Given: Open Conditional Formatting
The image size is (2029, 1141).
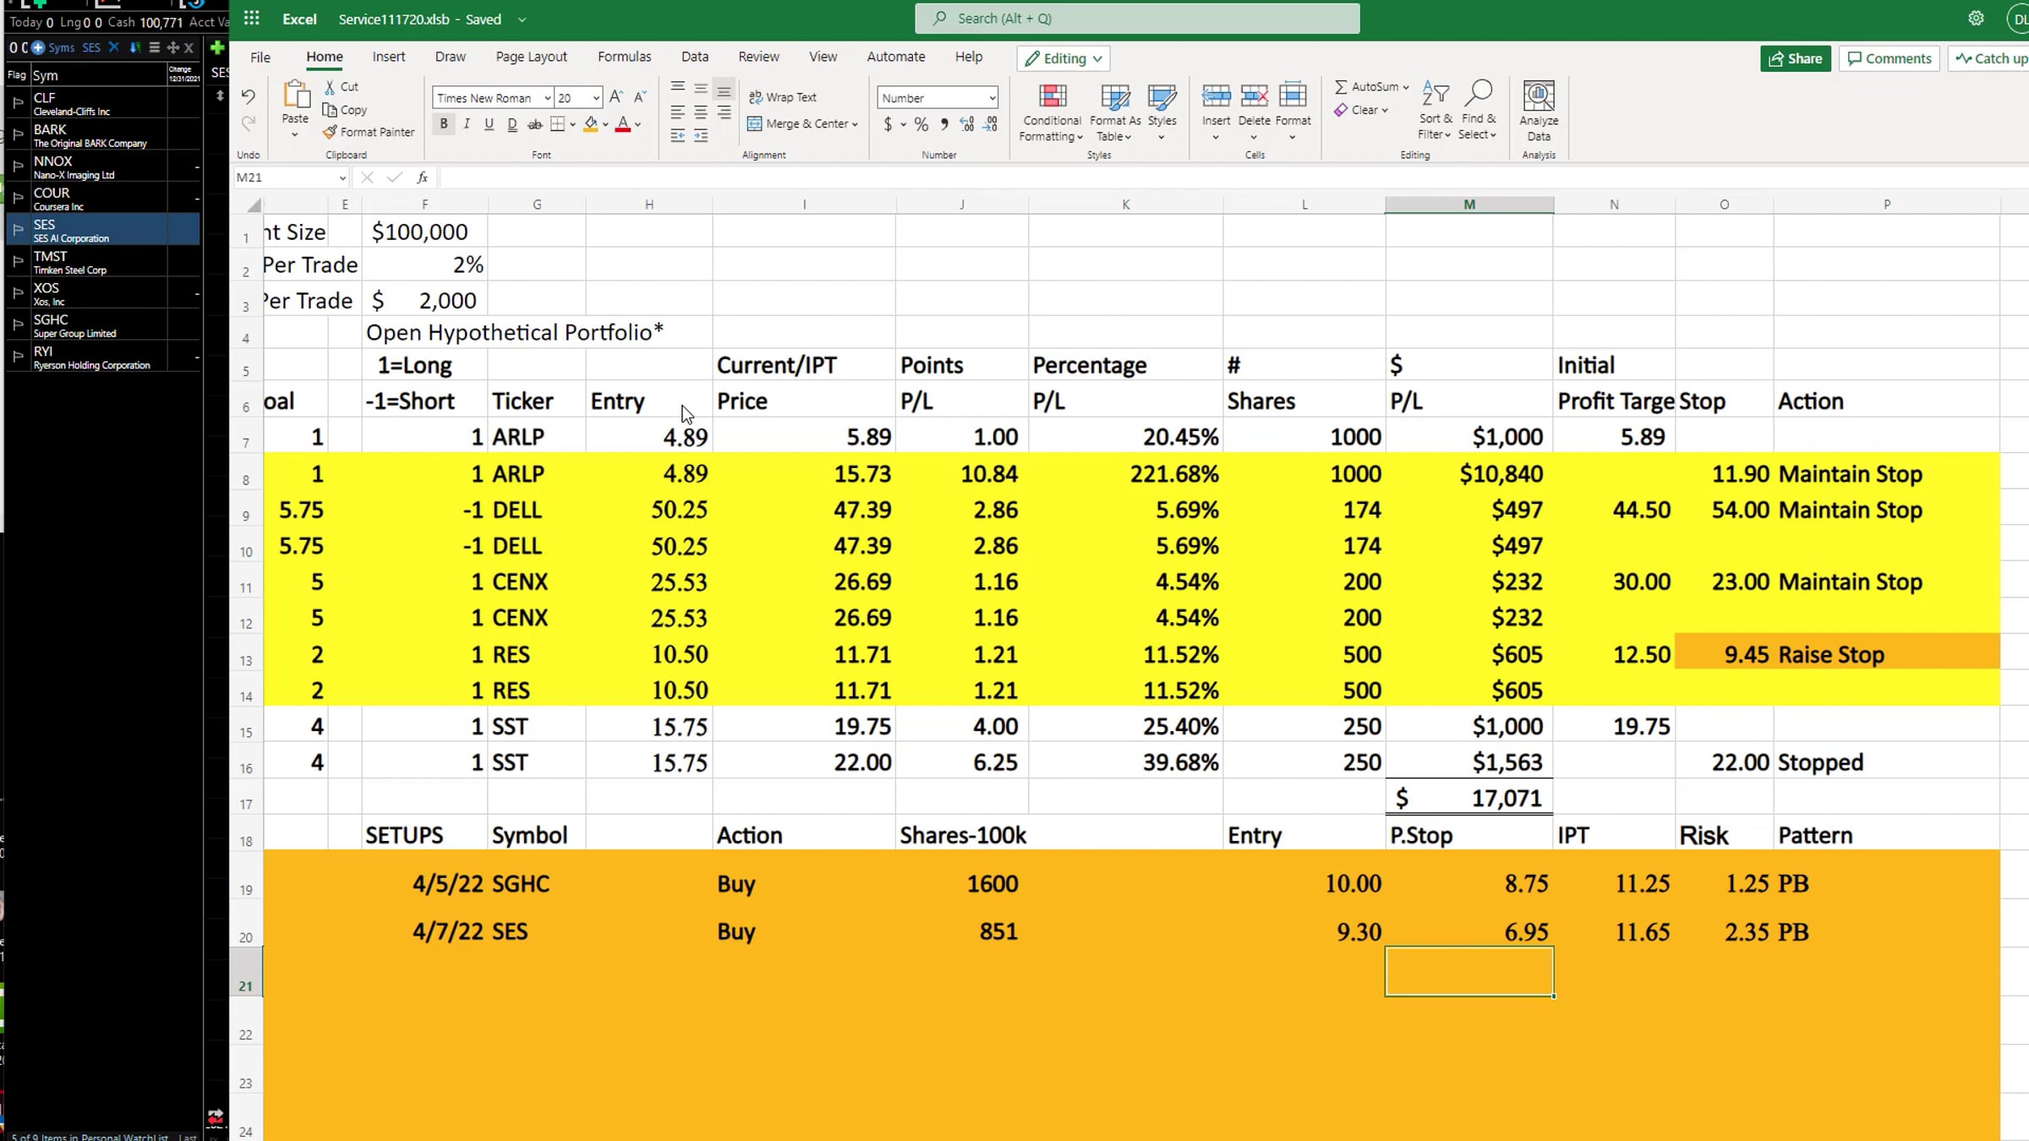Looking at the screenshot, I should [x=1052, y=112].
